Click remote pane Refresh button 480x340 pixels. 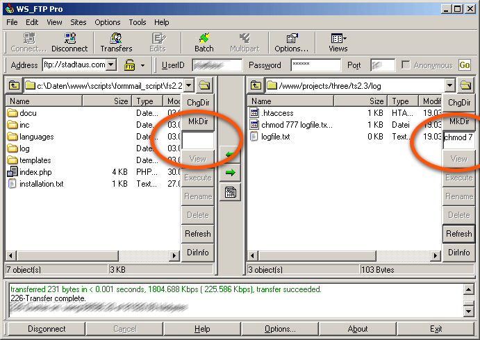[458, 234]
